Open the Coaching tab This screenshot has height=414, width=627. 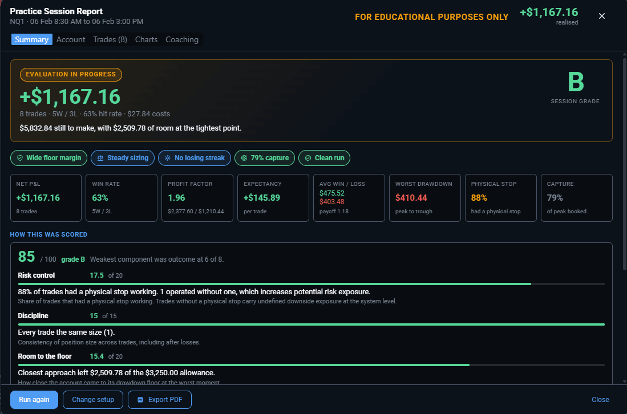[x=182, y=39]
